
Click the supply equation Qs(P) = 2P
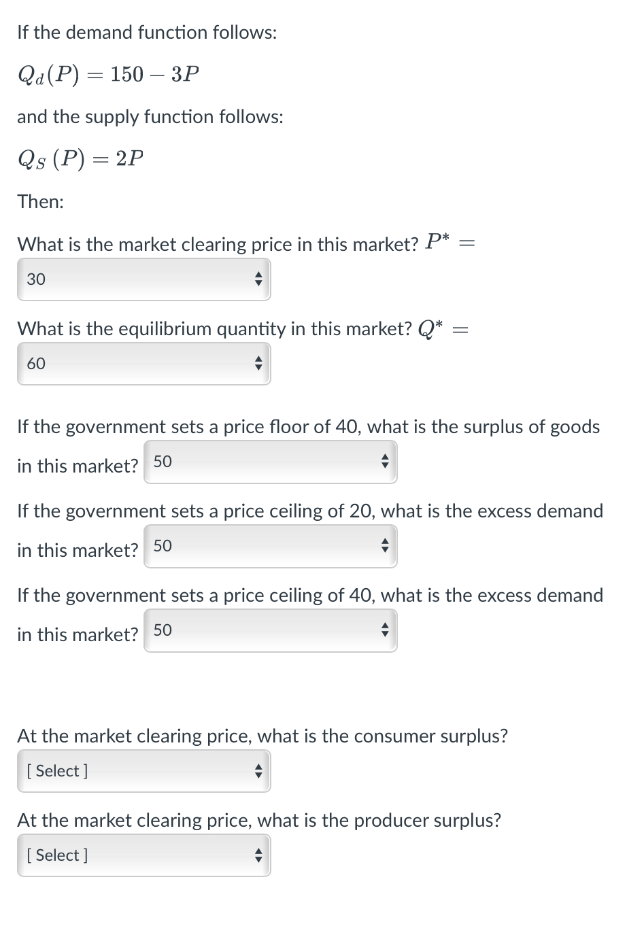click(x=80, y=158)
